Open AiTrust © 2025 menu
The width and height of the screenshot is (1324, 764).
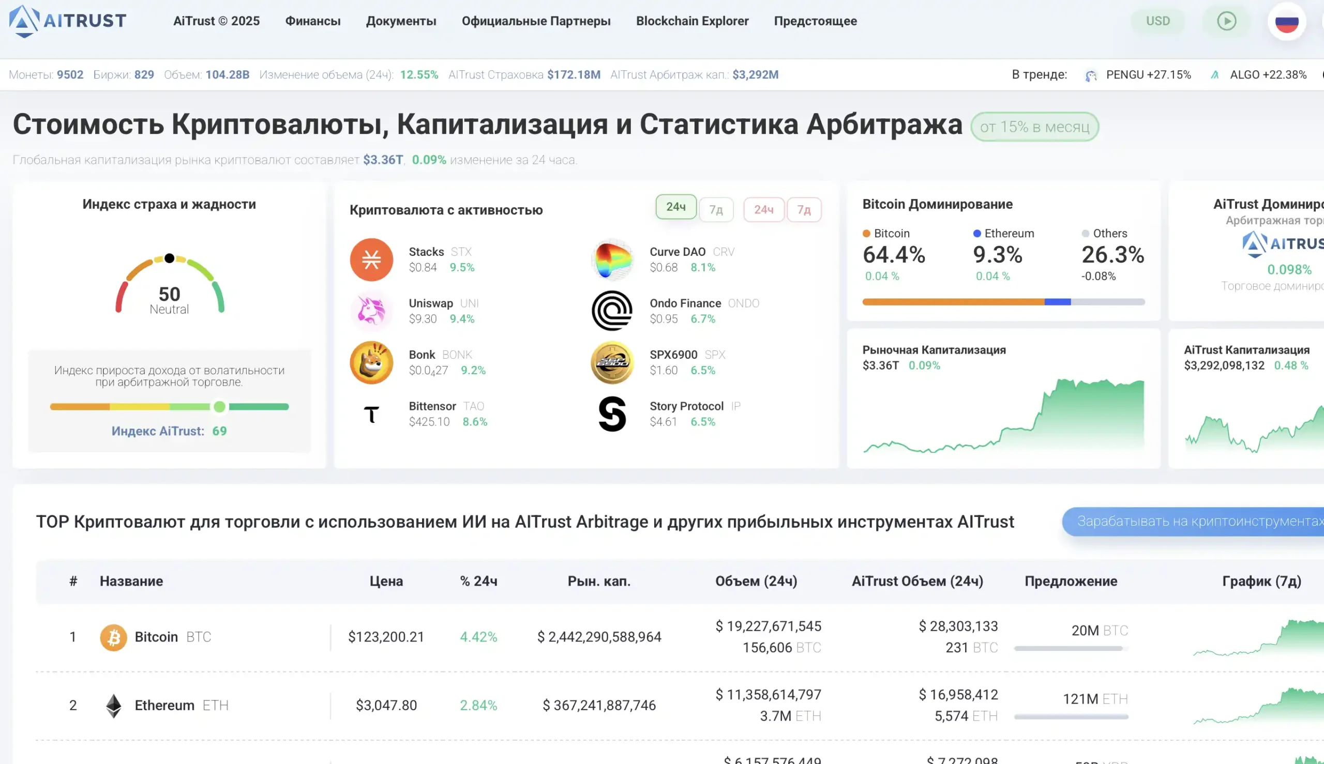tap(216, 21)
